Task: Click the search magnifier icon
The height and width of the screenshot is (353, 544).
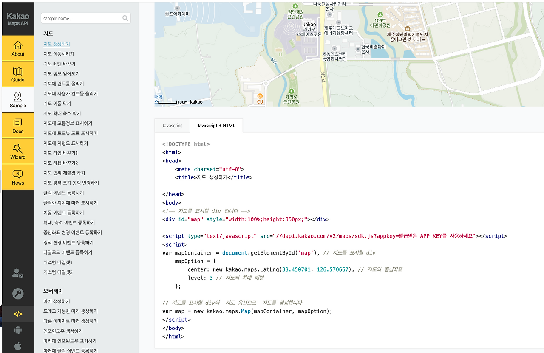Action: (x=125, y=18)
